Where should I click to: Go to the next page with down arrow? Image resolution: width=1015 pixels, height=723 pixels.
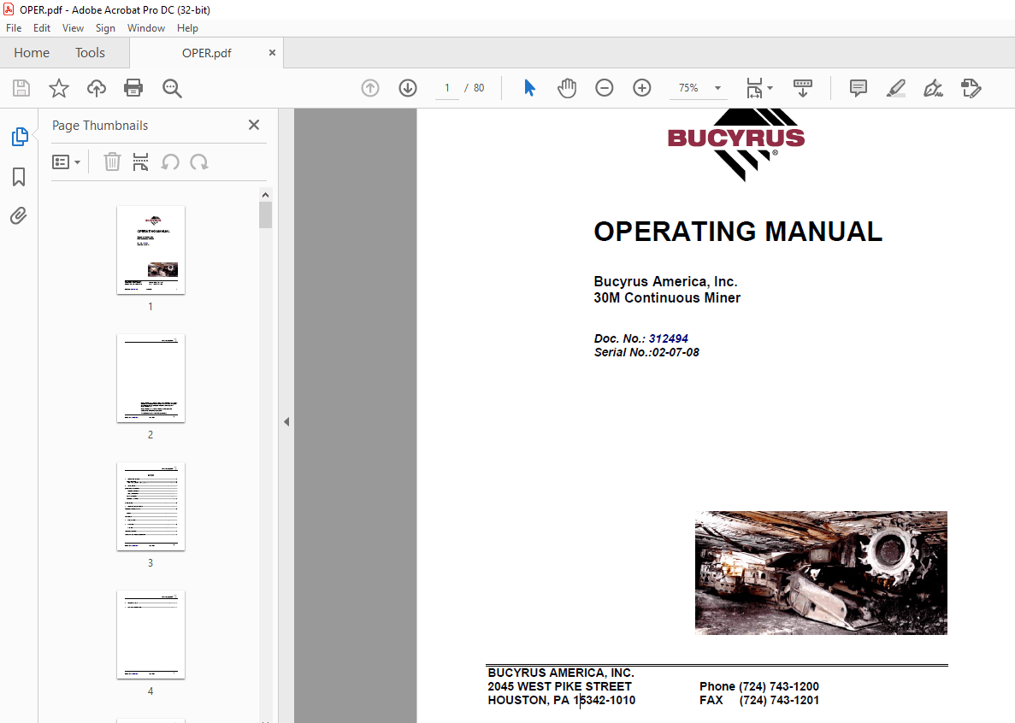[407, 87]
